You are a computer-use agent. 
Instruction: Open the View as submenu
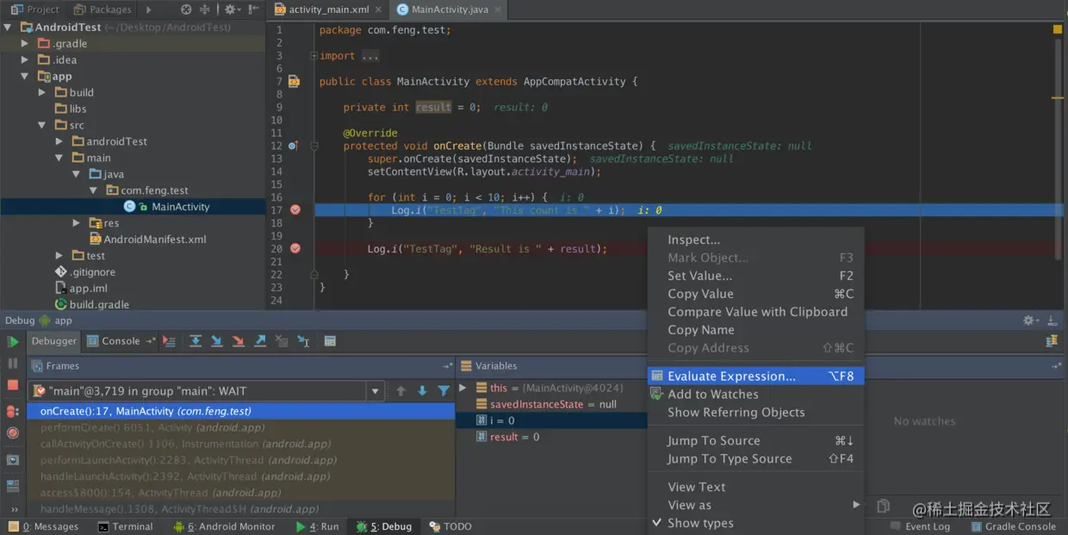(755, 506)
